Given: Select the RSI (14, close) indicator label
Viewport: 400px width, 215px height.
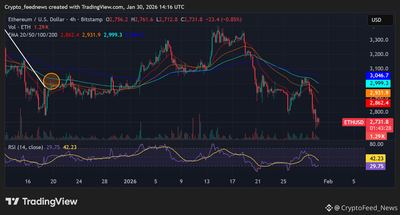Looking at the screenshot, I should (26, 147).
